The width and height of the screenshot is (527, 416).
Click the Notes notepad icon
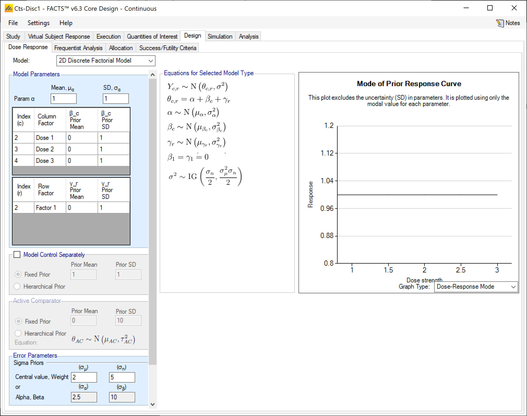point(500,23)
